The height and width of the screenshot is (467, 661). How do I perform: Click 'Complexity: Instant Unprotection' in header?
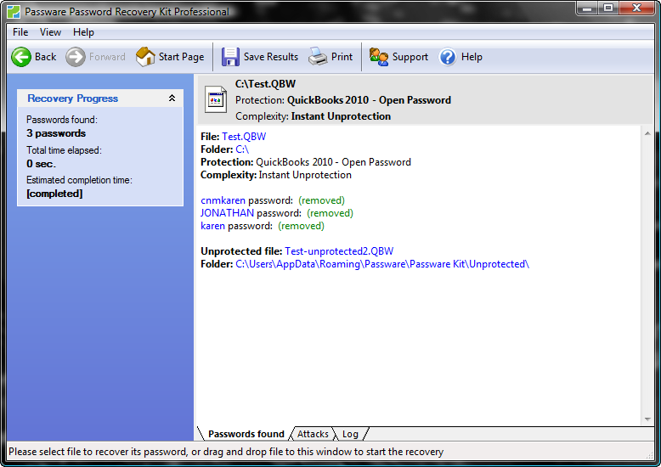(314, 116)
